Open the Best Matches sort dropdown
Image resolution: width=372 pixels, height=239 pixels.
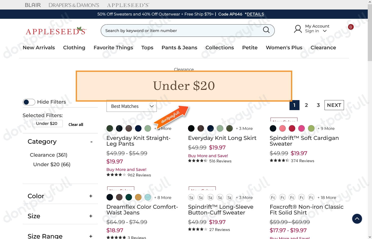point(131,106)
